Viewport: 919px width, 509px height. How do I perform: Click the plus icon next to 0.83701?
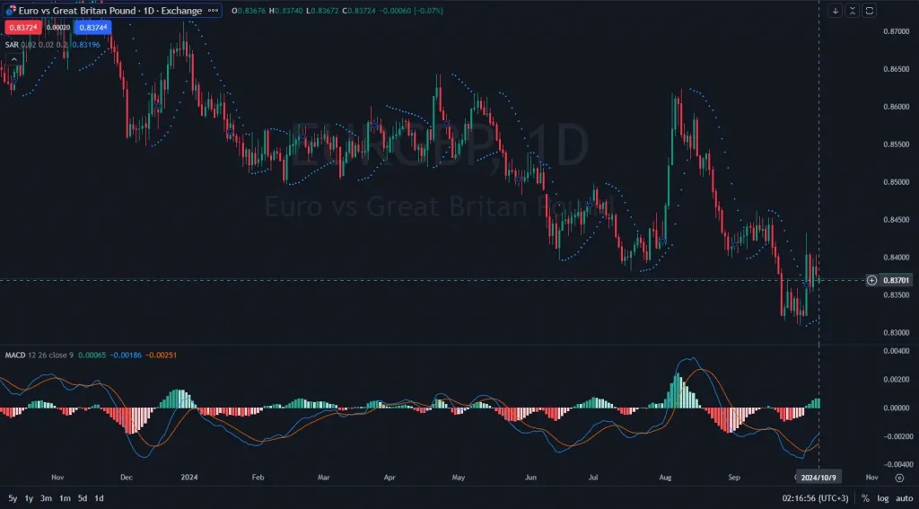click(x=872, y=280)
